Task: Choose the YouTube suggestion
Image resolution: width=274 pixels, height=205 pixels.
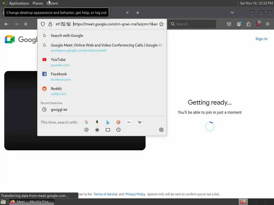Action: click(102, 62)
